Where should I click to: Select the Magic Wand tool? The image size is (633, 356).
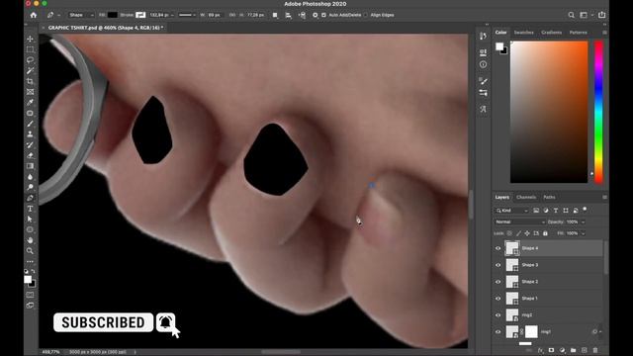point(30,70)
